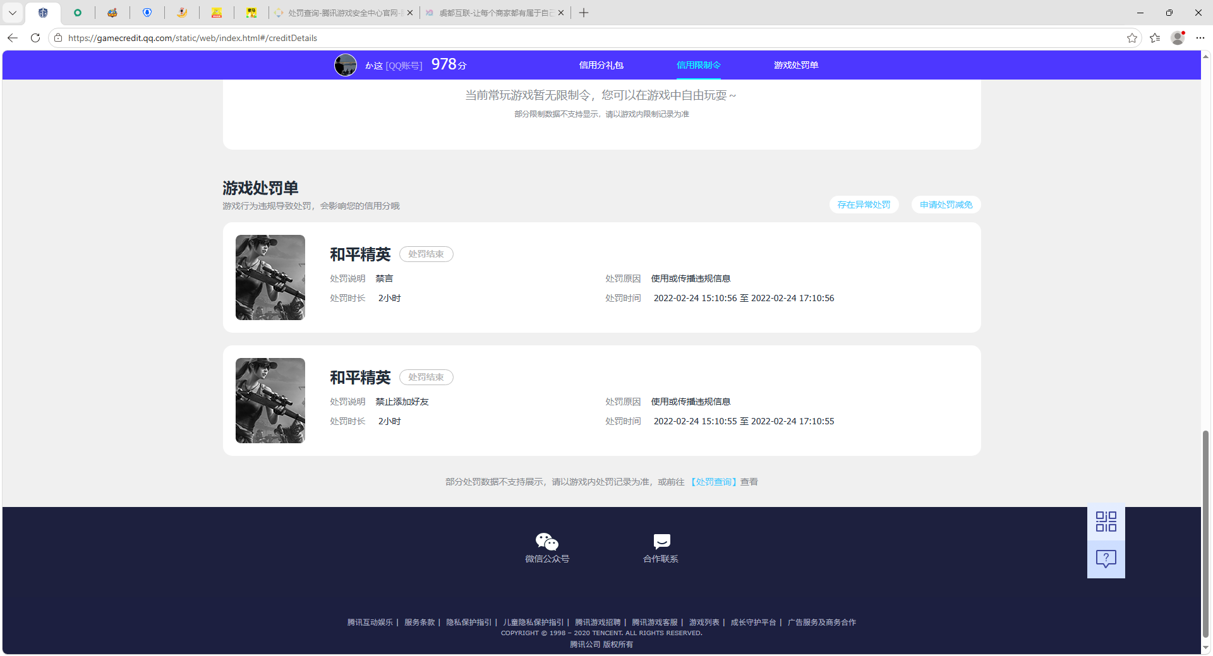This screenshot has width=1213, height=656.
Task: Open a new browser tab
Action: point(584,13)
